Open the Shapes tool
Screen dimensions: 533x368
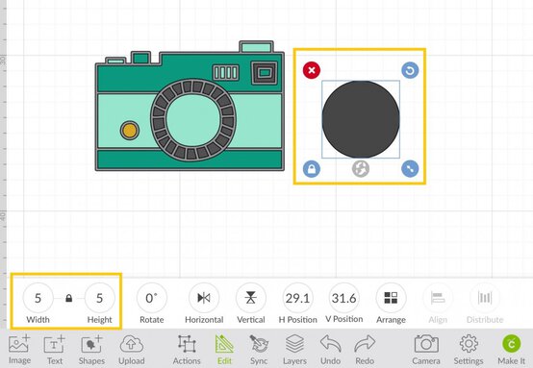tap(91, 350)
